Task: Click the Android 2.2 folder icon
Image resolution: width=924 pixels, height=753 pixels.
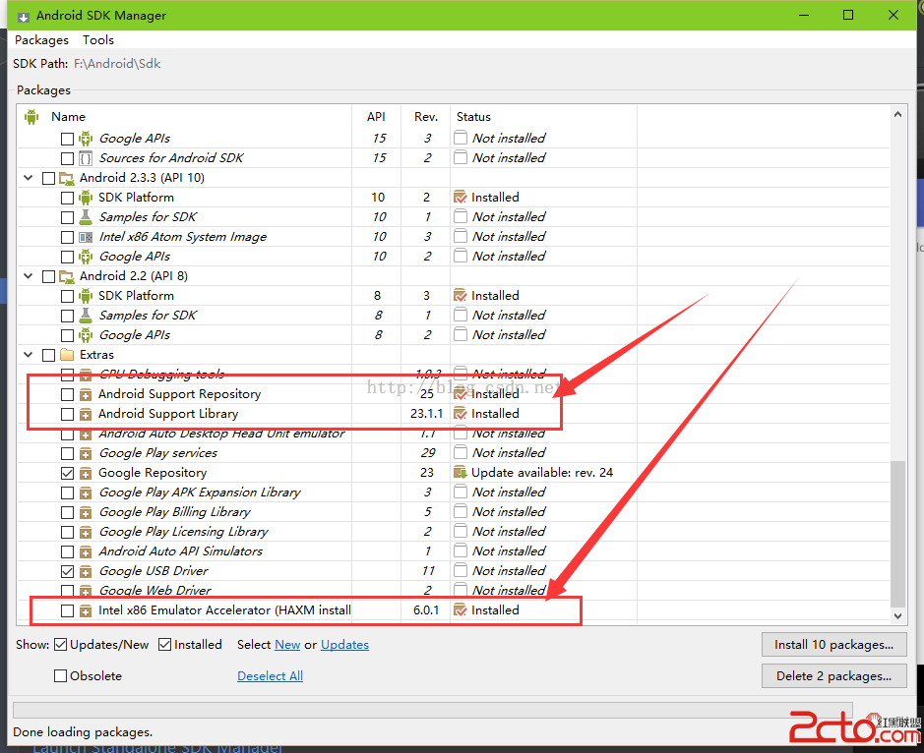Action: [67, 276]
